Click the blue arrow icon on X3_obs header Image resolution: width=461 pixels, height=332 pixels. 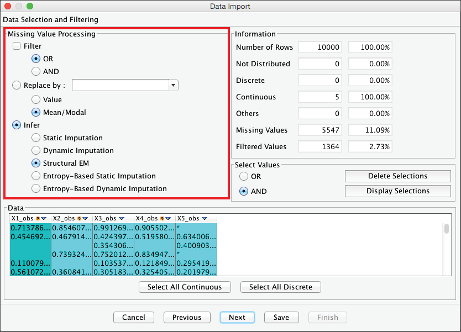click(x=121, y=219)
